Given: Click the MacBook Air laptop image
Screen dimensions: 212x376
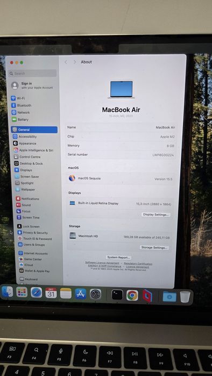Looking at the screenshot, I should pyautogui.click(x=121, y=90).
